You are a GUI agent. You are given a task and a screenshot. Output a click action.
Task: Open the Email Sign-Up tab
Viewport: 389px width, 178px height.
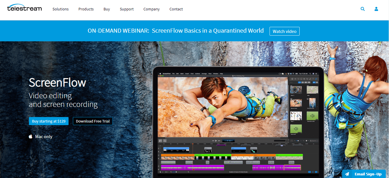tap(364, 174)
